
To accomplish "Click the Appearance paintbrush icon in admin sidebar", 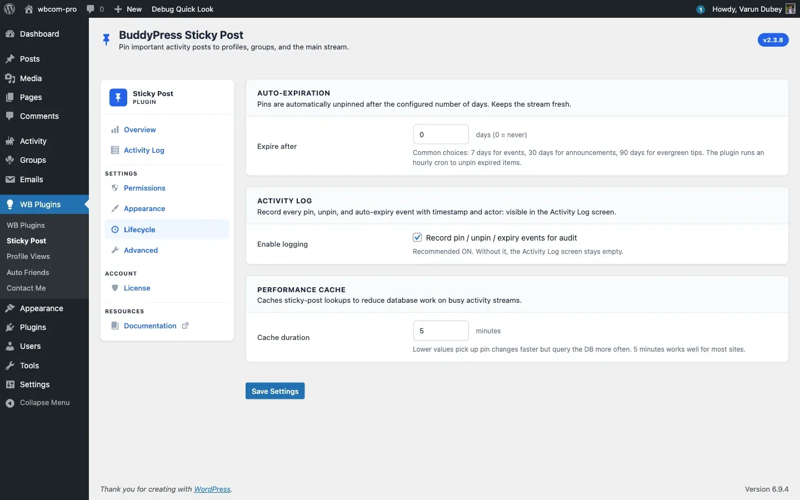I will tap(10, 308).
